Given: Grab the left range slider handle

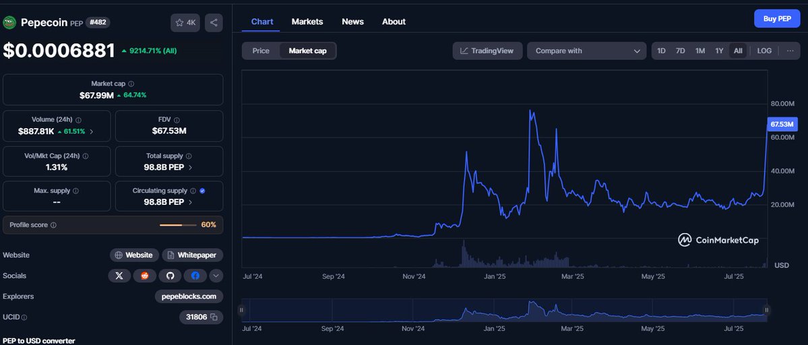Looking at the screenshot, I should point(241,310).
